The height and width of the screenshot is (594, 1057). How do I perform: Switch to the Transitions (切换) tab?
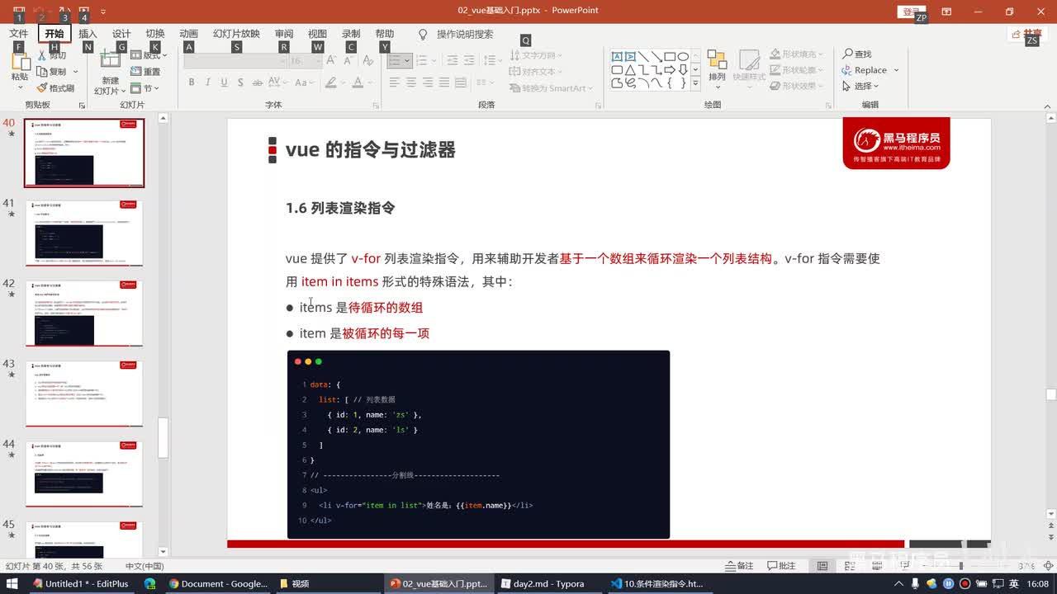pyautogui.click(x=155, y=34)
